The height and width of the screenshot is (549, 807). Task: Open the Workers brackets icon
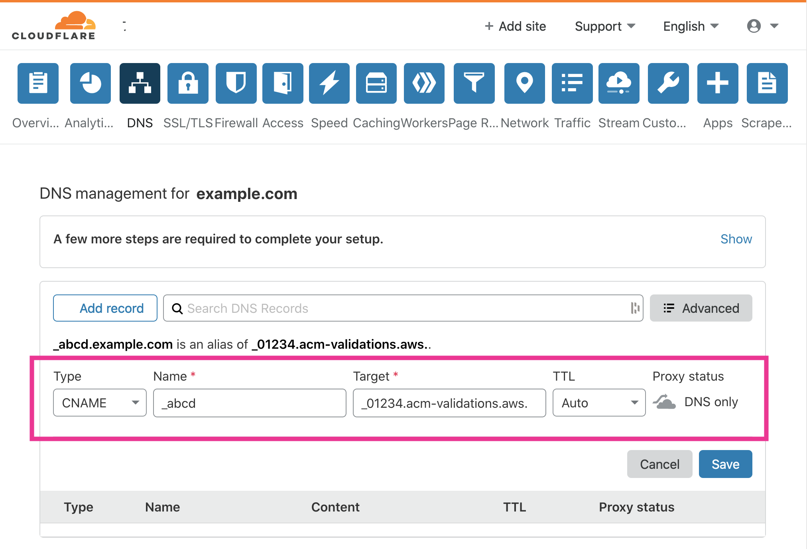tap(424, 83)
